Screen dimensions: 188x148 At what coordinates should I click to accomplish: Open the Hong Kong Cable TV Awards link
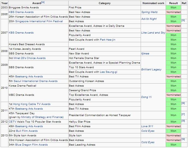(x=32, y=104)
